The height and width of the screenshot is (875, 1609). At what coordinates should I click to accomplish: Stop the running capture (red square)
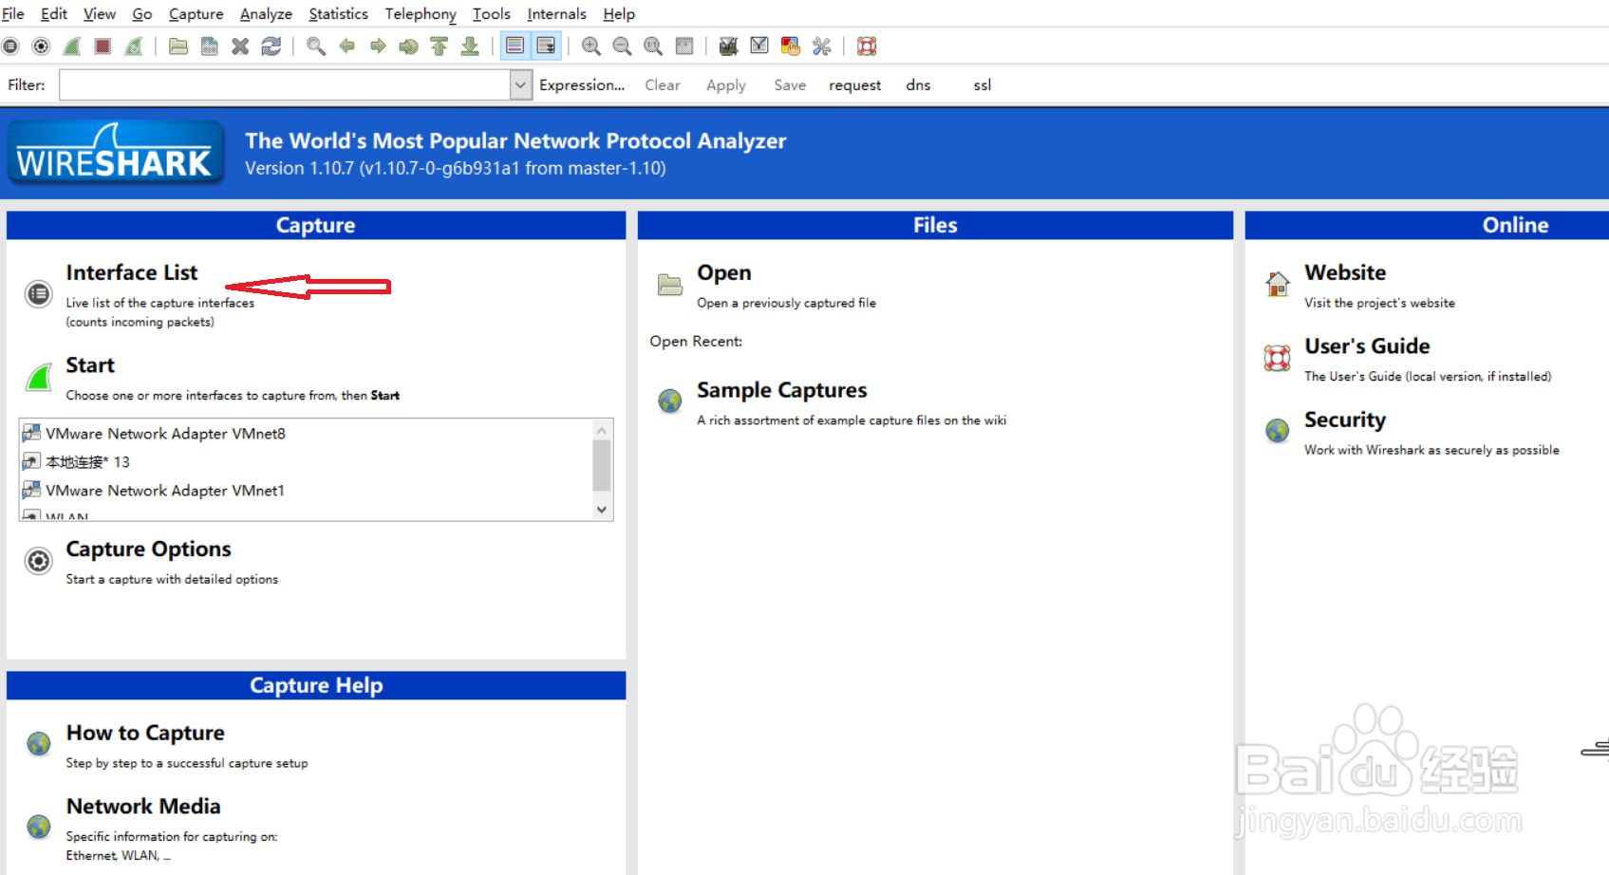click(x=103, y=46)
